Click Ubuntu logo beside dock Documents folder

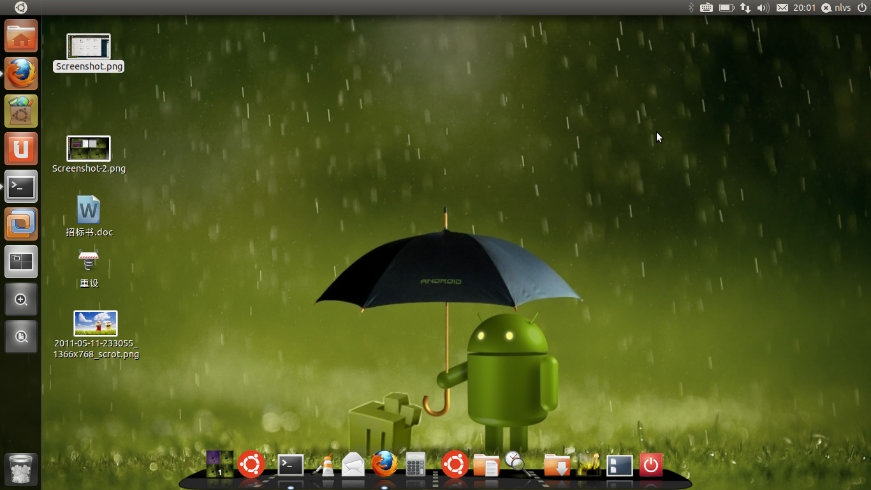point(455,464)
